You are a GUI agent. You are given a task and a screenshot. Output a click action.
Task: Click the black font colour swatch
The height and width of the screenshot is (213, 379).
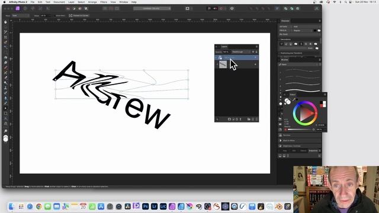[314, 31]
